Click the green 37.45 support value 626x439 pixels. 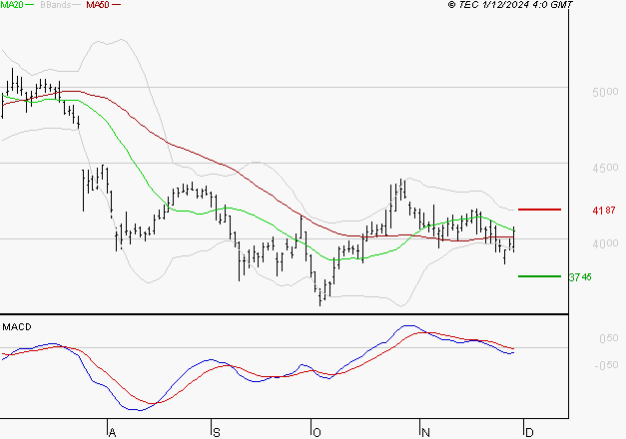coord(580,277)
